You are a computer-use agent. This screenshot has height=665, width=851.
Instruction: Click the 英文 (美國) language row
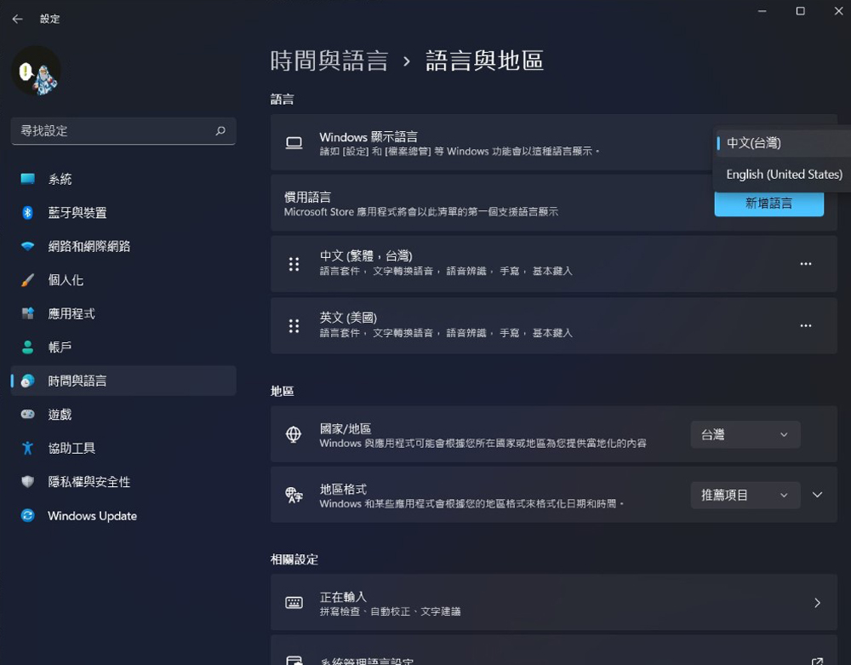(554, 326)
